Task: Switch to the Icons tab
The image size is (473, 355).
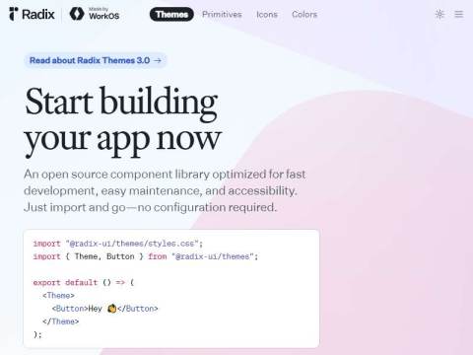Action: [x=267, y=15]
